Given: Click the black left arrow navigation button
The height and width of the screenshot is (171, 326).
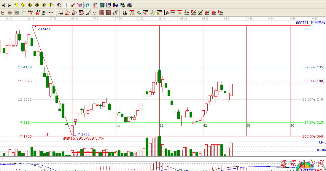Looking at the screenshot, I should click(x=3, y=5).
